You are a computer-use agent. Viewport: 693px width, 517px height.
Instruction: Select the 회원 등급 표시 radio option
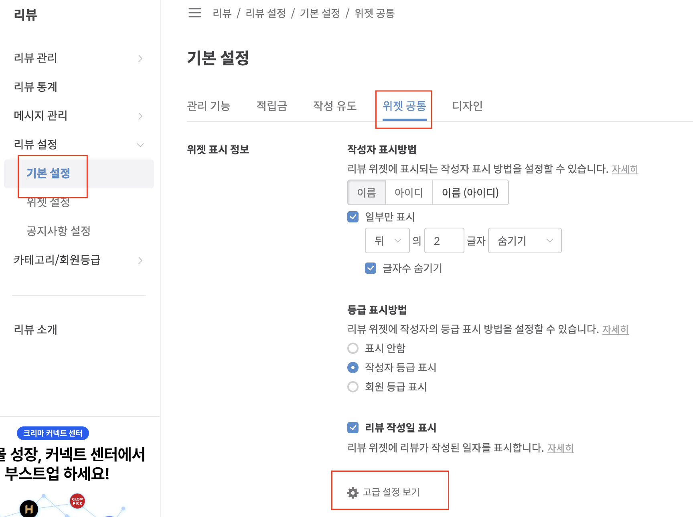click(x=353, y=387)
